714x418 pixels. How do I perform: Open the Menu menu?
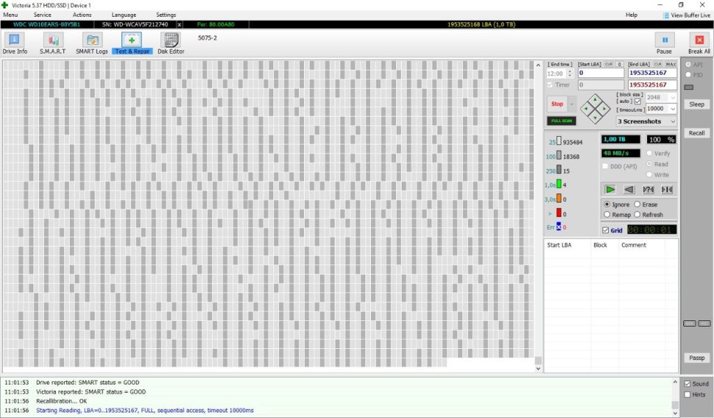click(10, 15)
